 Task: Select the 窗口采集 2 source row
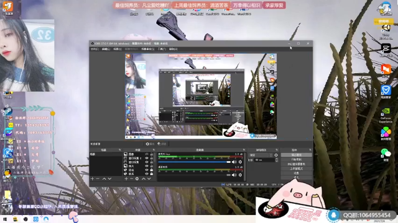[x=139, y=158]
